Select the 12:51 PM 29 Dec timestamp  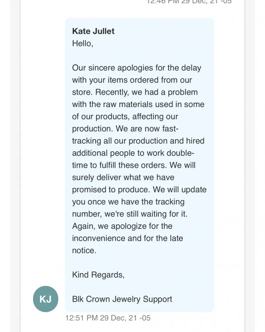108,318
